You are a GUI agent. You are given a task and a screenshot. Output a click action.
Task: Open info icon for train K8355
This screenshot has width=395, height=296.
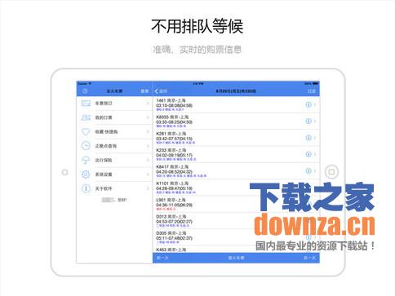point(308,121)
